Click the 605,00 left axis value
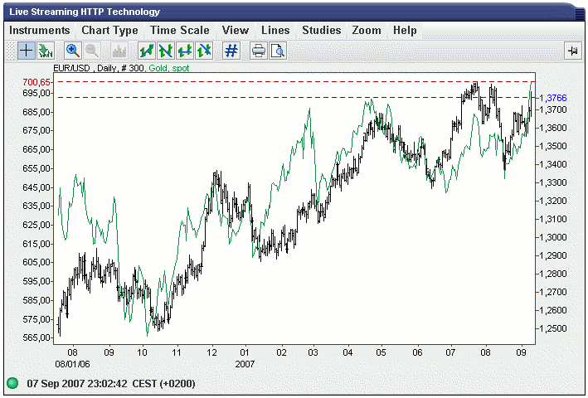Viewport: 588px width, 398px height. click(x=36, y=262)
